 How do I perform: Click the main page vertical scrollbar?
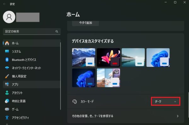188,105
